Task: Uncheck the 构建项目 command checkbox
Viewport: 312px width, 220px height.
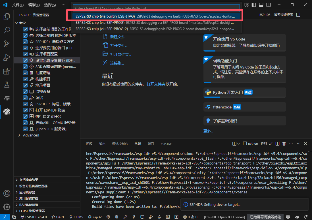Action: pyautogui.click(x=25, y=79)
